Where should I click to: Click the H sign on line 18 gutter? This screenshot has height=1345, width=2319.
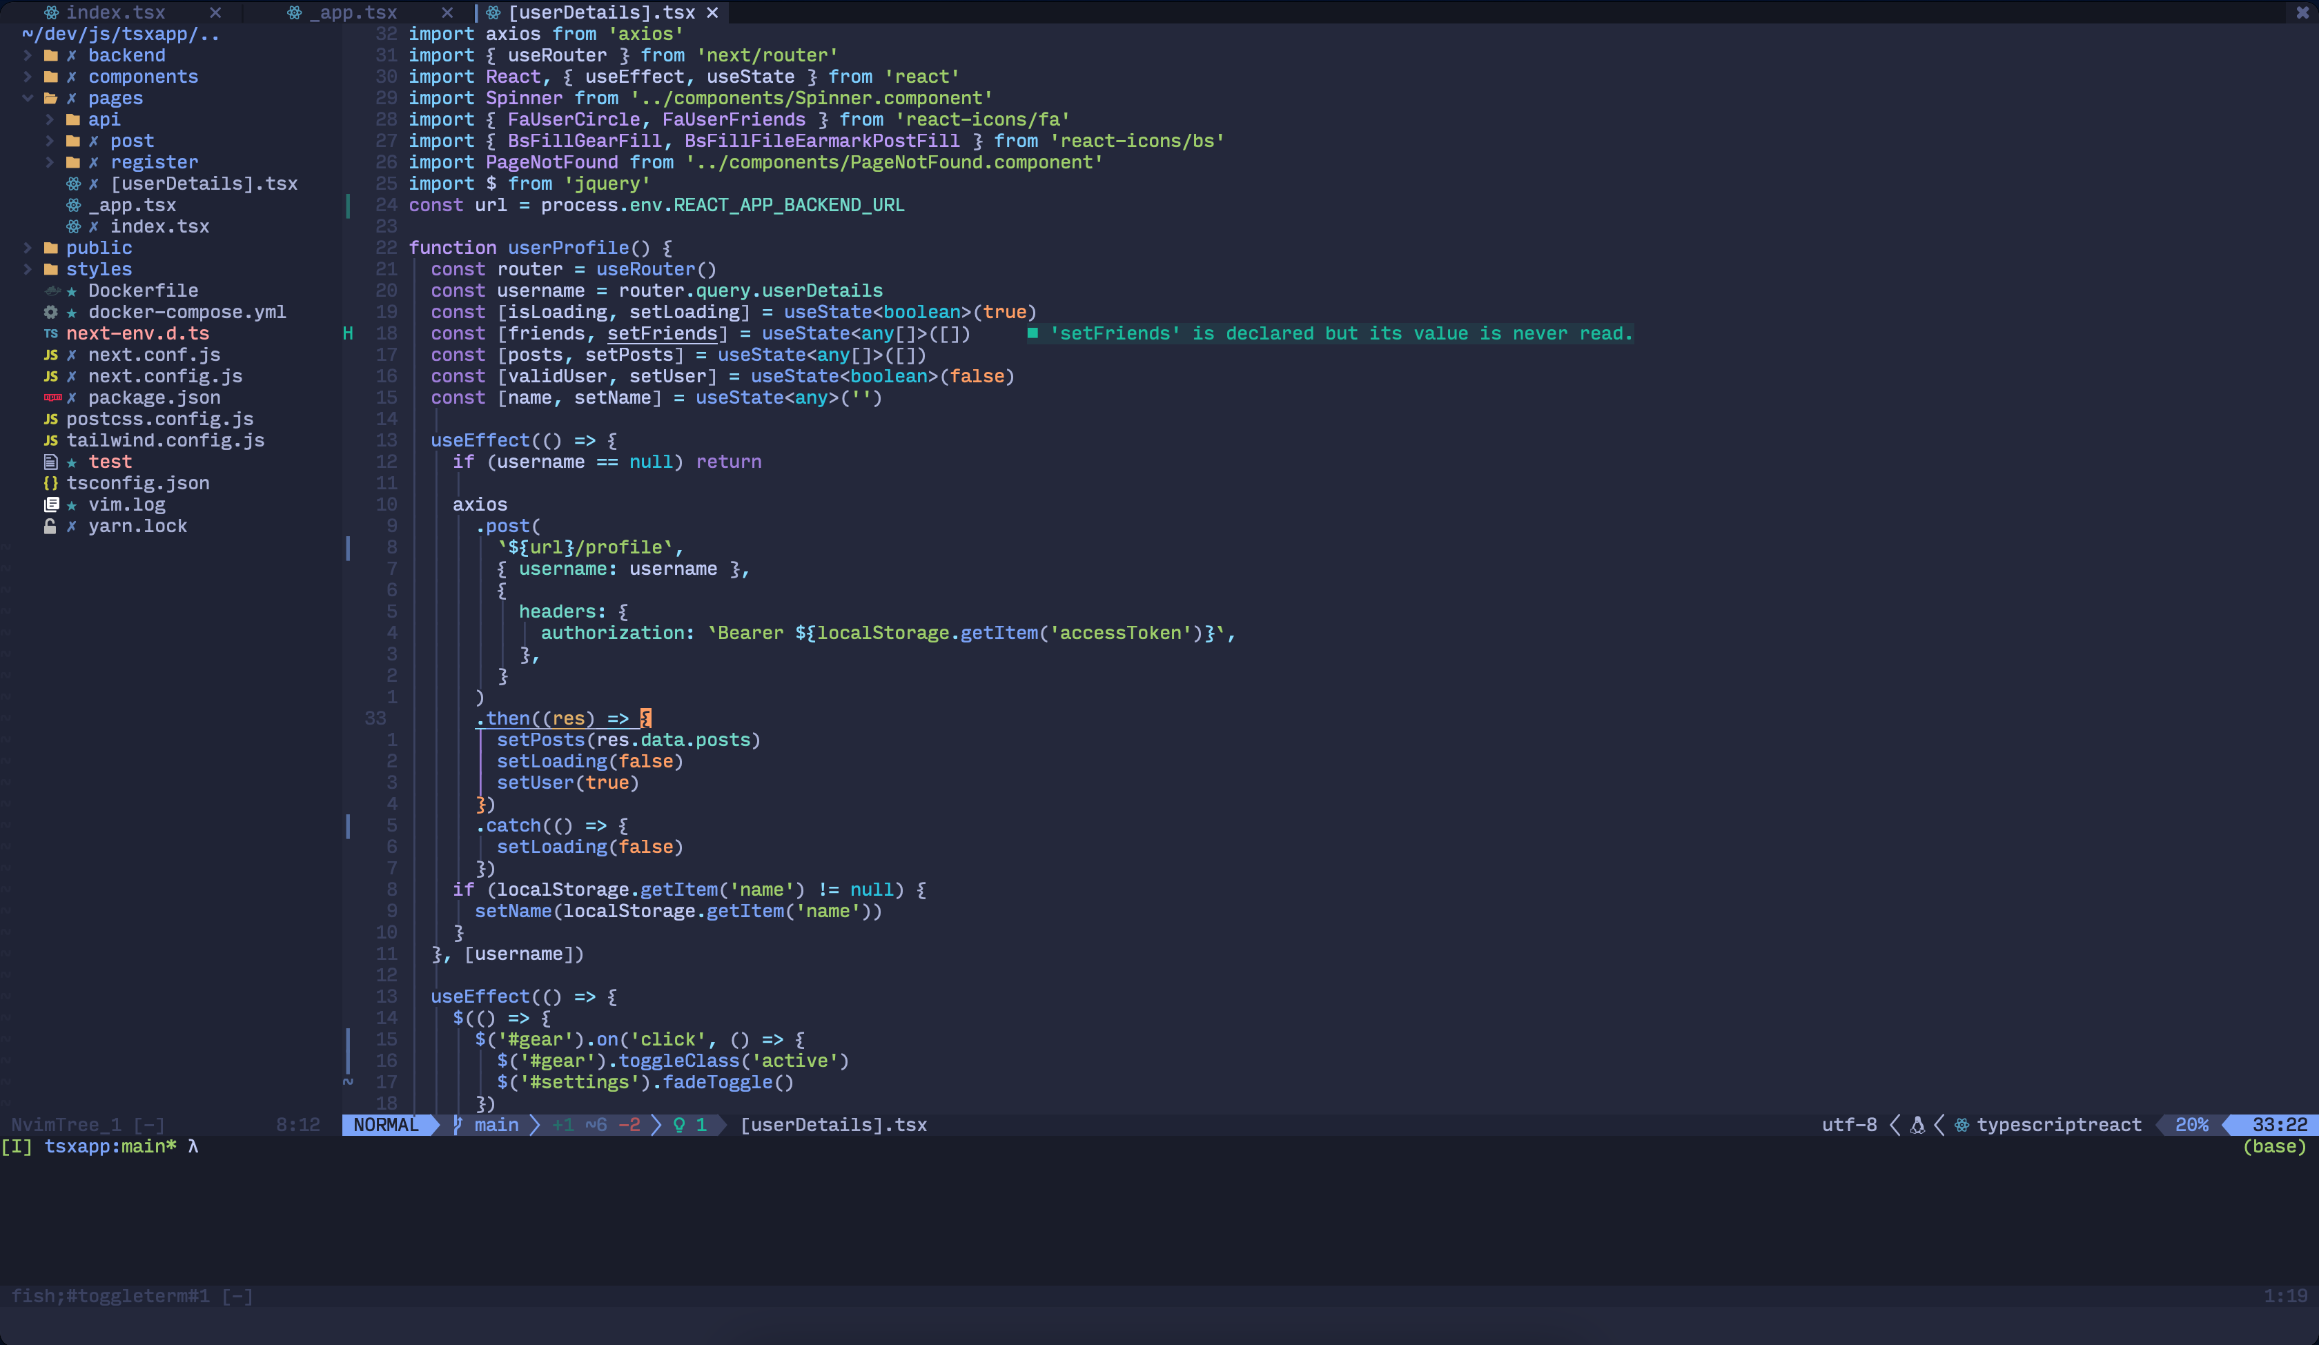click(x=348, y=333)
